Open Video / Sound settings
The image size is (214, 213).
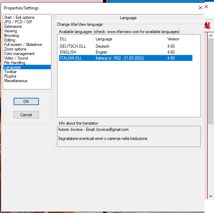pyautogui.click(x=16, y=58)
